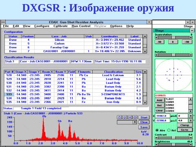Click the Add stage position button
This screenshot has width=196, height=147.
pos(160,100)
